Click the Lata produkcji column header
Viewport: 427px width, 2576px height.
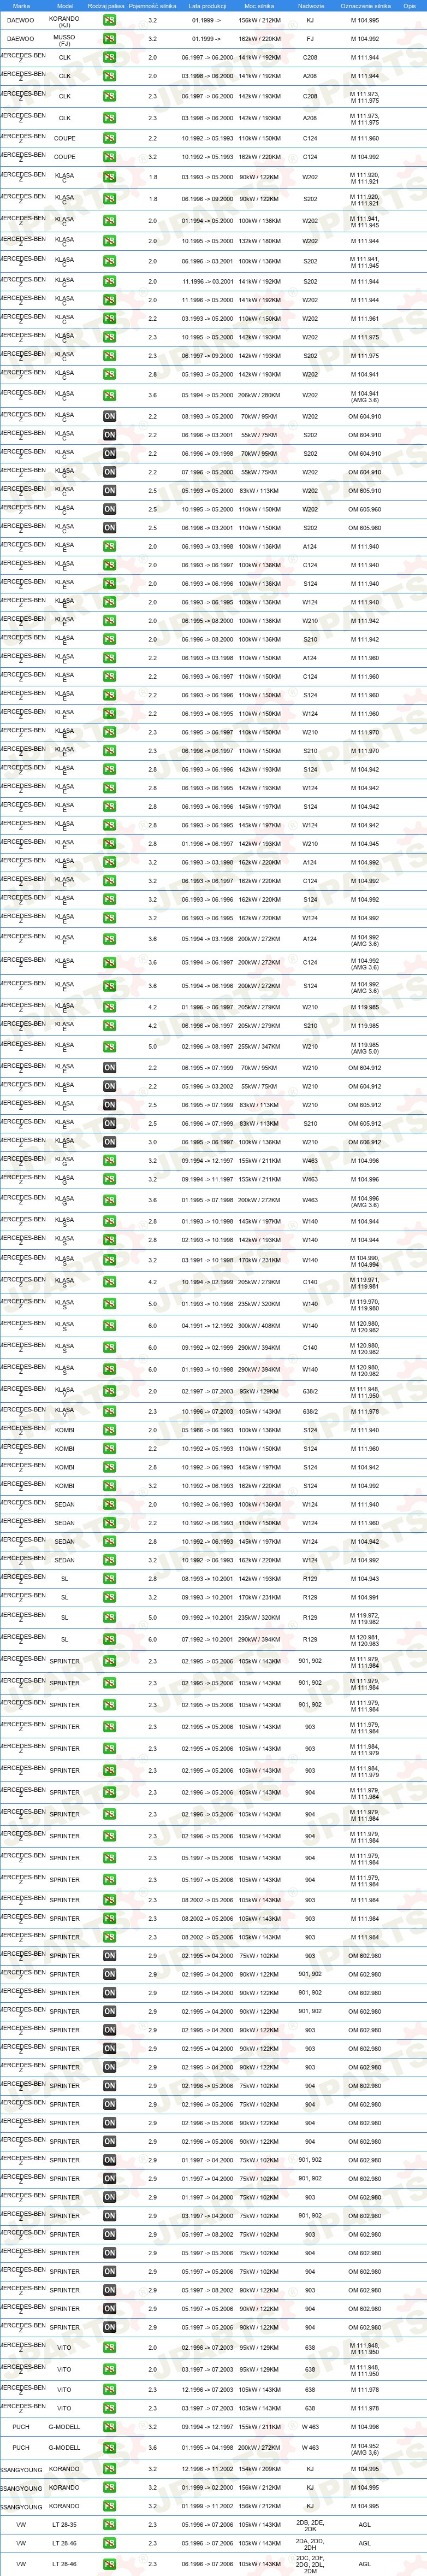pos(207,6)
